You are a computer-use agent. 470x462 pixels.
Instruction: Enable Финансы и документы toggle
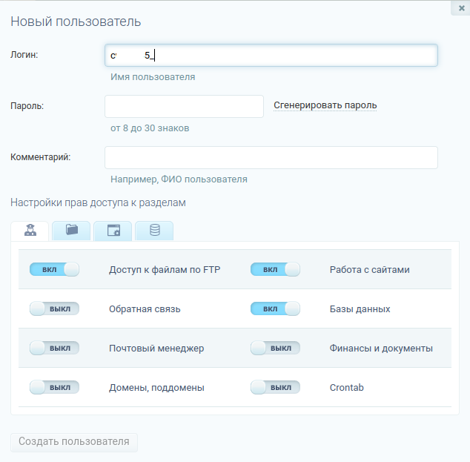[x=275, y=348]
